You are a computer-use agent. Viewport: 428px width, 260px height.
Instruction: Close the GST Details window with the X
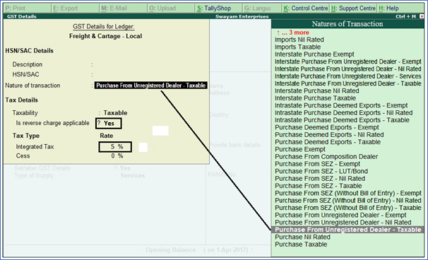pyautogui.click(x=422, y=17)
